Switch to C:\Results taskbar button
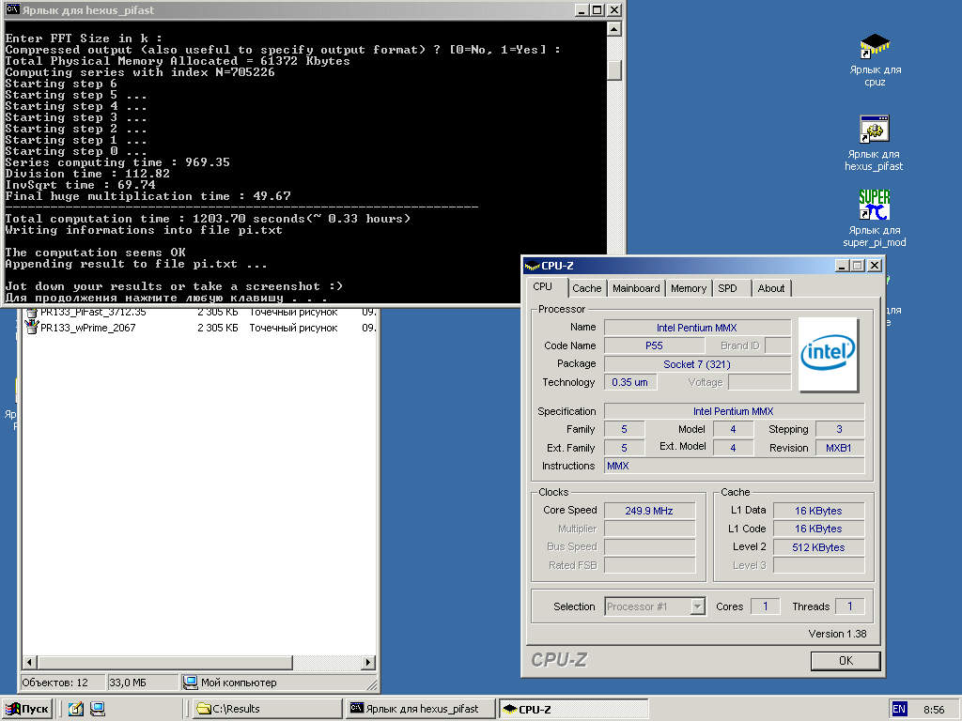Screen dimensions: 962x721 pyautogui.click(x=267, y=709)
